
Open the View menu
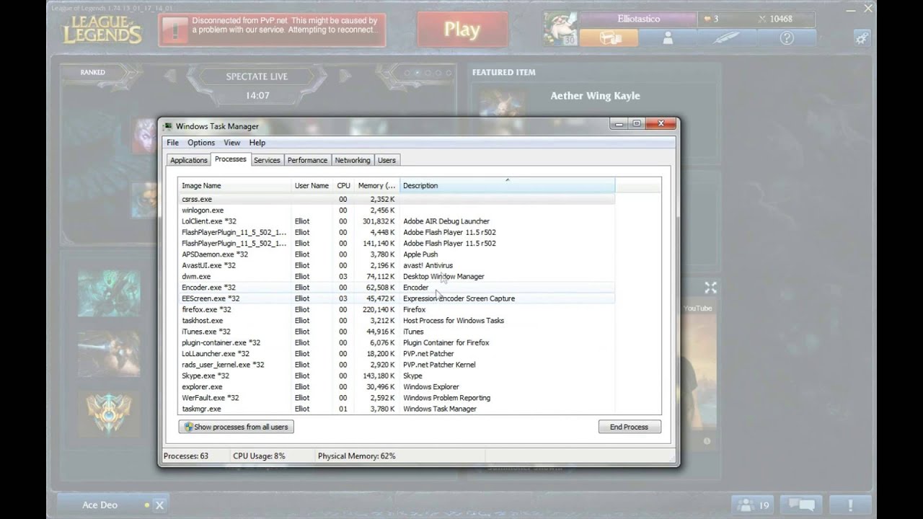[x=232, y=143]
